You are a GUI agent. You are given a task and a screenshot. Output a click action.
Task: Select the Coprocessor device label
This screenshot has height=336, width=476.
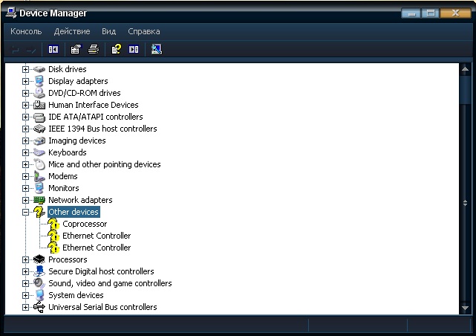click(x=85, y=224)
